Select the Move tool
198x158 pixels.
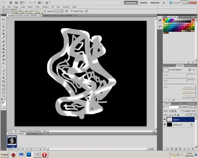(4, 19)
